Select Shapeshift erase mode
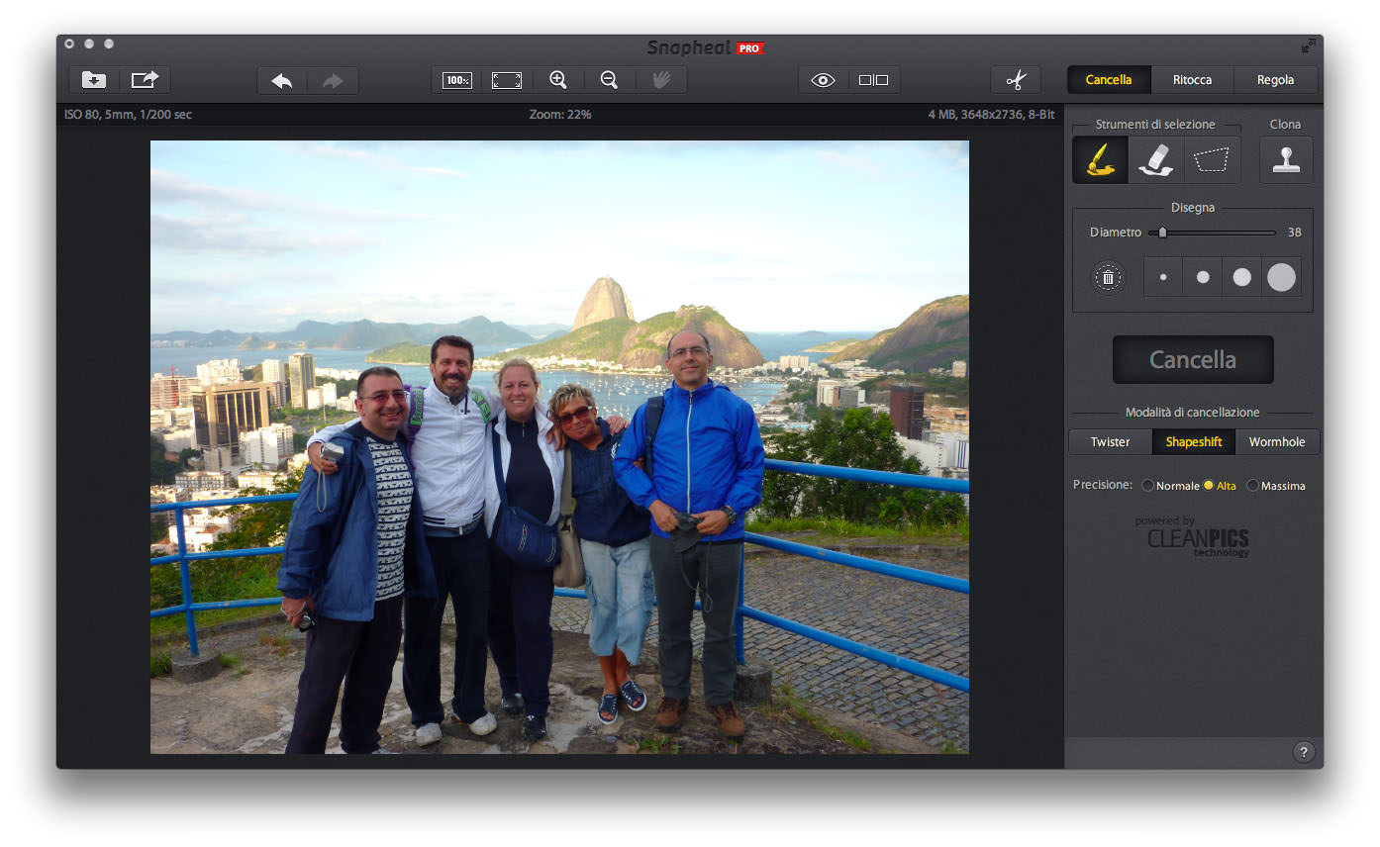This screenshot has height=847, width=1380. point(1194,441)
